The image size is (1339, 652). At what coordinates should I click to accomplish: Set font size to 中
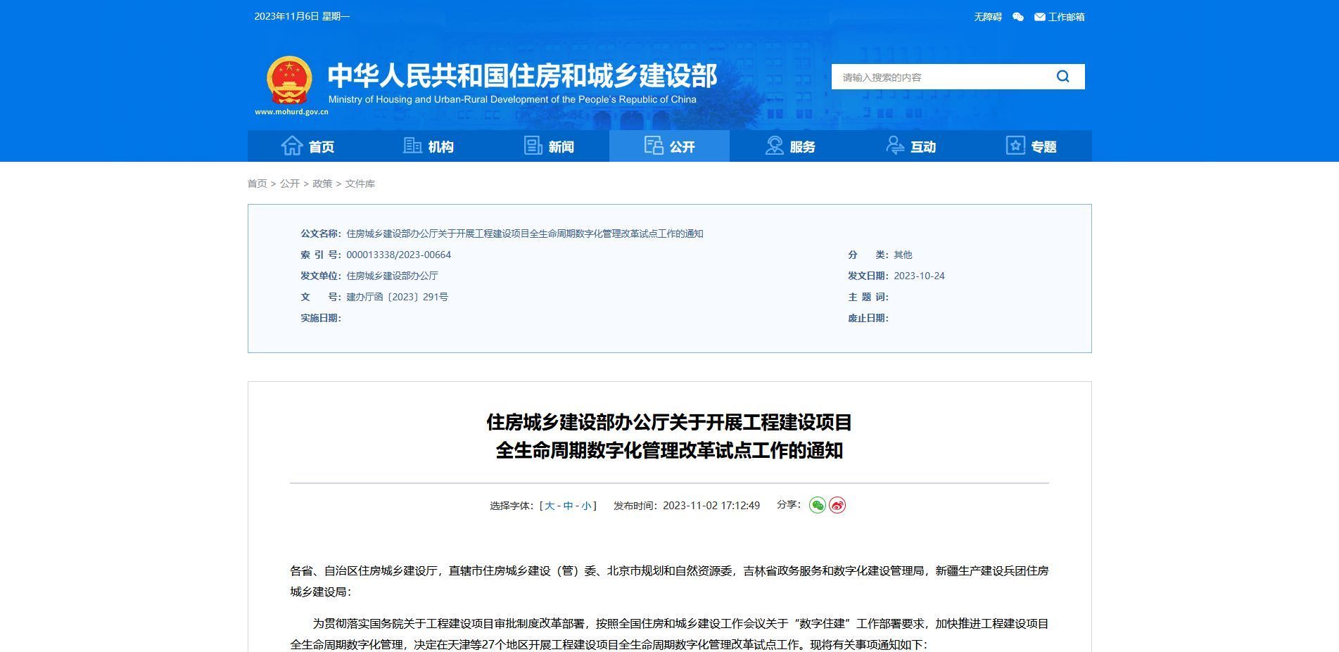click(x=568, y=506)
